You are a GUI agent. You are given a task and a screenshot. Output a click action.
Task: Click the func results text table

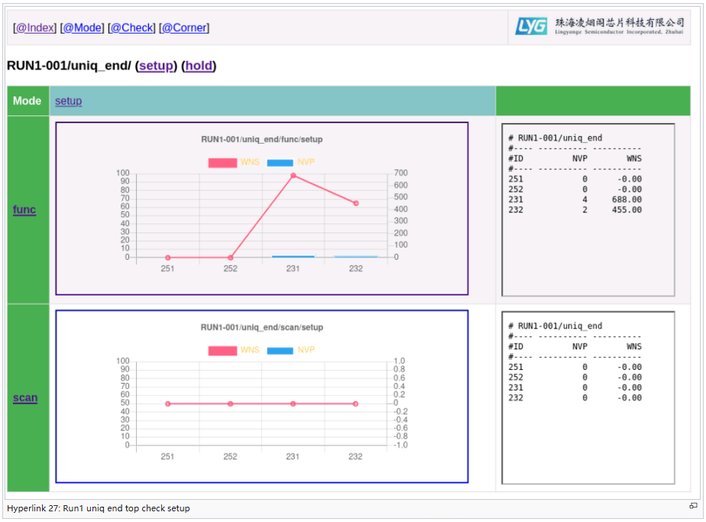pos(588,209)
